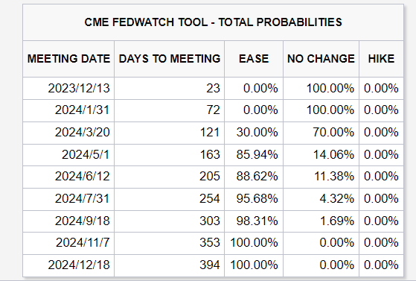Click the 85.94% ease cell
This screenshot has width=416, height=281.
[x=254, y=155]
